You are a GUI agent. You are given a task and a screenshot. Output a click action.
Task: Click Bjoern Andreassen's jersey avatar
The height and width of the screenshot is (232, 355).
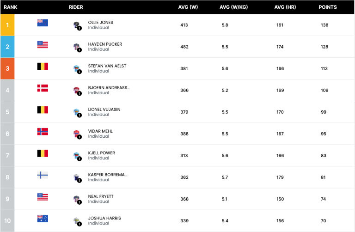[x=77, y=91]
